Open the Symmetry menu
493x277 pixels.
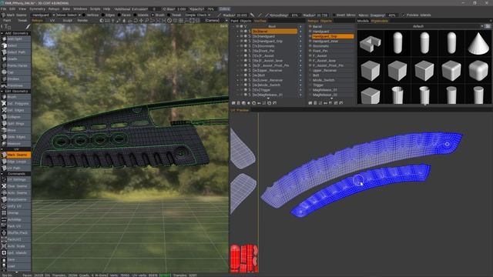37,9
